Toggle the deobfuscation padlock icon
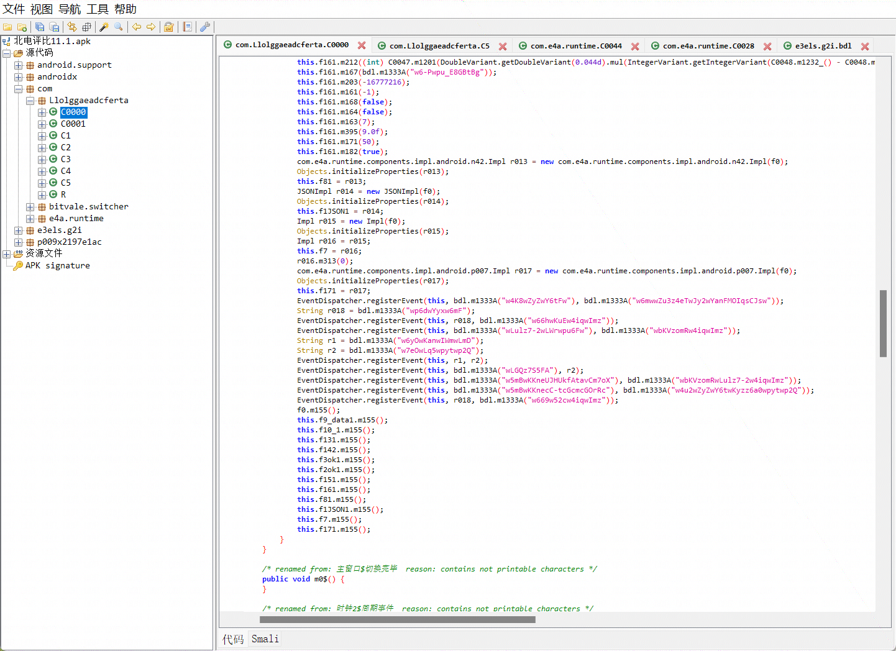This screenshot has width=896, height=651. pyautogui.click(x=168, y=27)
